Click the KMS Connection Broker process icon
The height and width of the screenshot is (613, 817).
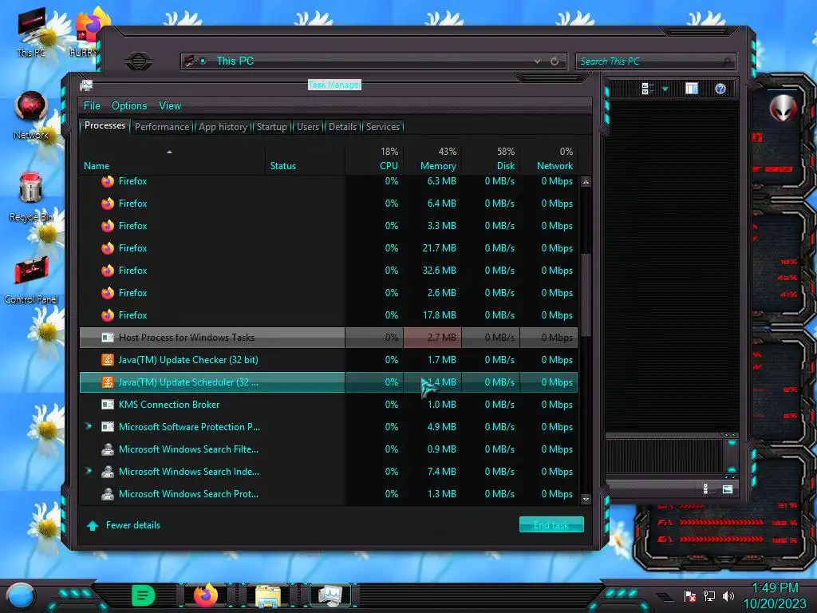108,405
